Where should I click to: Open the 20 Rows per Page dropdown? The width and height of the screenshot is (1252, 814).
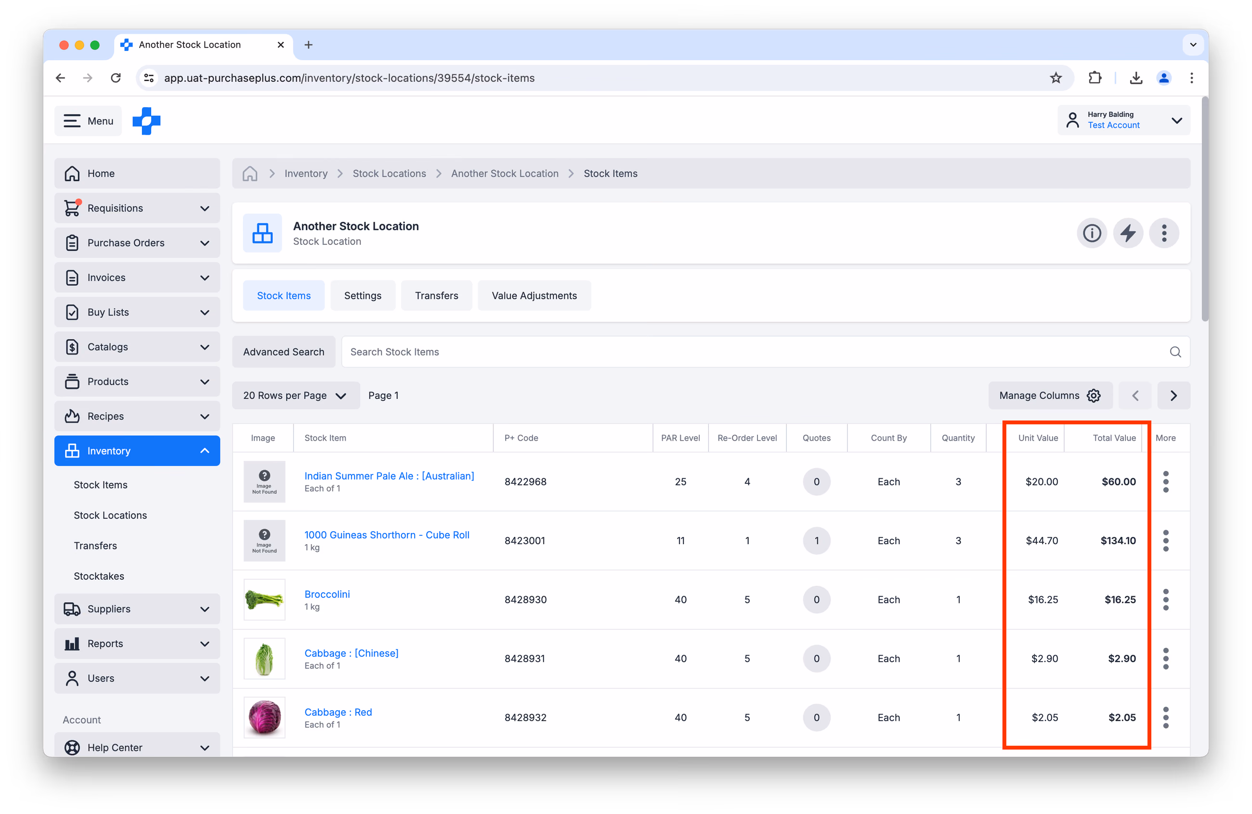[x=296, y=396]
